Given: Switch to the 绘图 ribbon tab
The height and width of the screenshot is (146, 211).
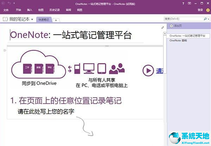Looking at the screenshot, I should coord(41,10).
